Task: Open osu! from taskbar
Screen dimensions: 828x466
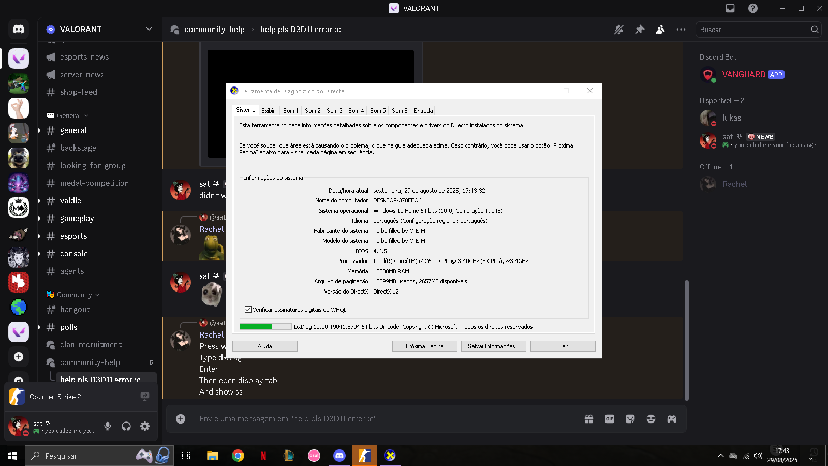Action: point(314,456)
